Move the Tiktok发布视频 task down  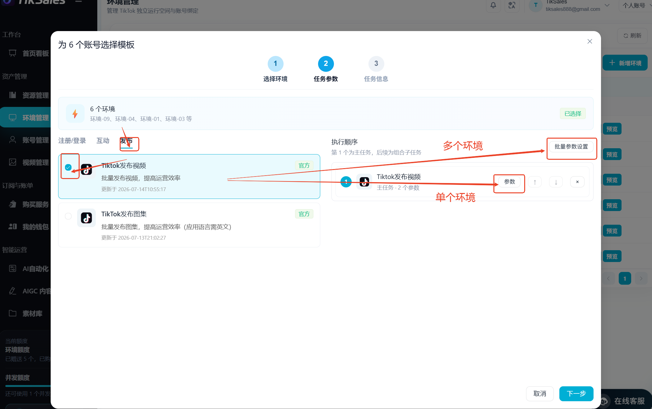click(x=556, y=182)
